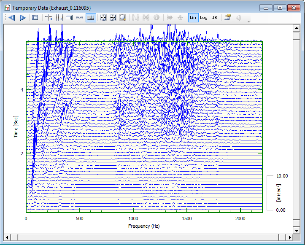The width and height of the screenshot is (305, 245).
Task: Open the window system menu icon in title bar
Action: (7, 8)
